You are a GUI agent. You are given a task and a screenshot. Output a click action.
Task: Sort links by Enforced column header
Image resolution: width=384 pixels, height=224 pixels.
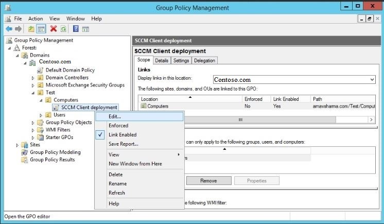point(256,99)
